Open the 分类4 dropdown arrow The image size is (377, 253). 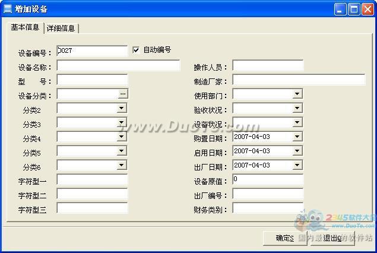click(122, 137)
